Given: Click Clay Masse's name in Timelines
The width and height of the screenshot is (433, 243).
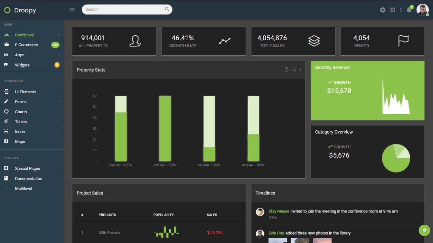Looking at the screenshot, I should coord(278,211).
